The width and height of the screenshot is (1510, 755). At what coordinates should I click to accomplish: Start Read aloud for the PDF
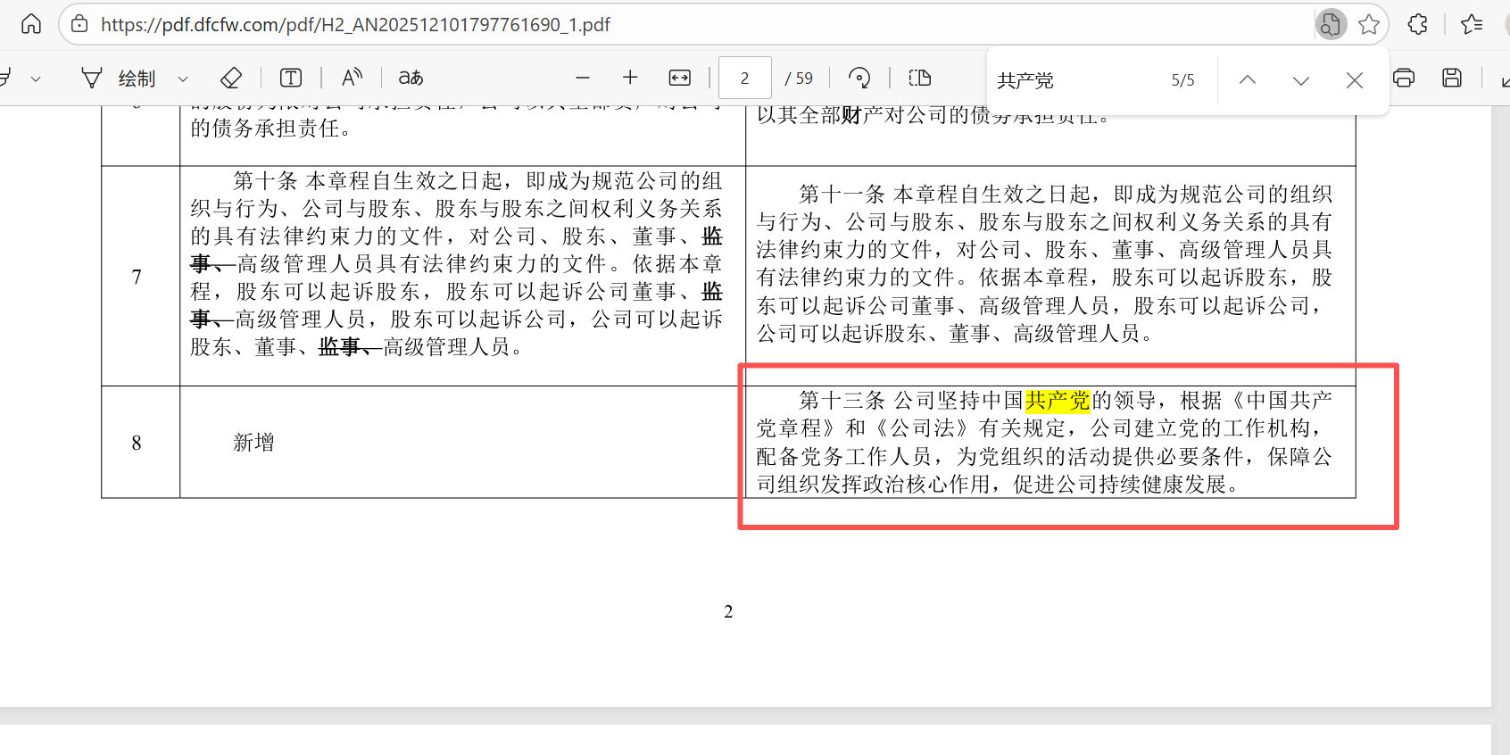click(x=352, y=78)
